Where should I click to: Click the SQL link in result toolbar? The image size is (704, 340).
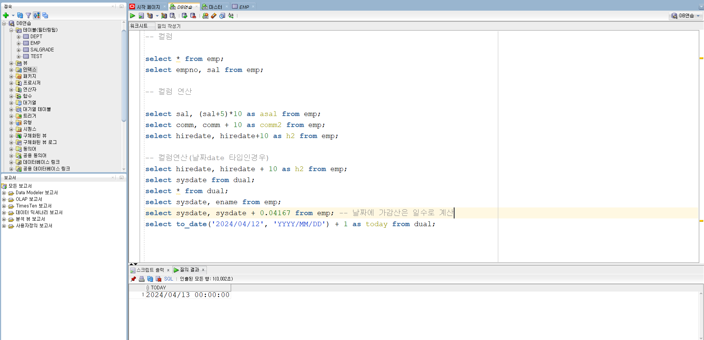pos(168,279)
